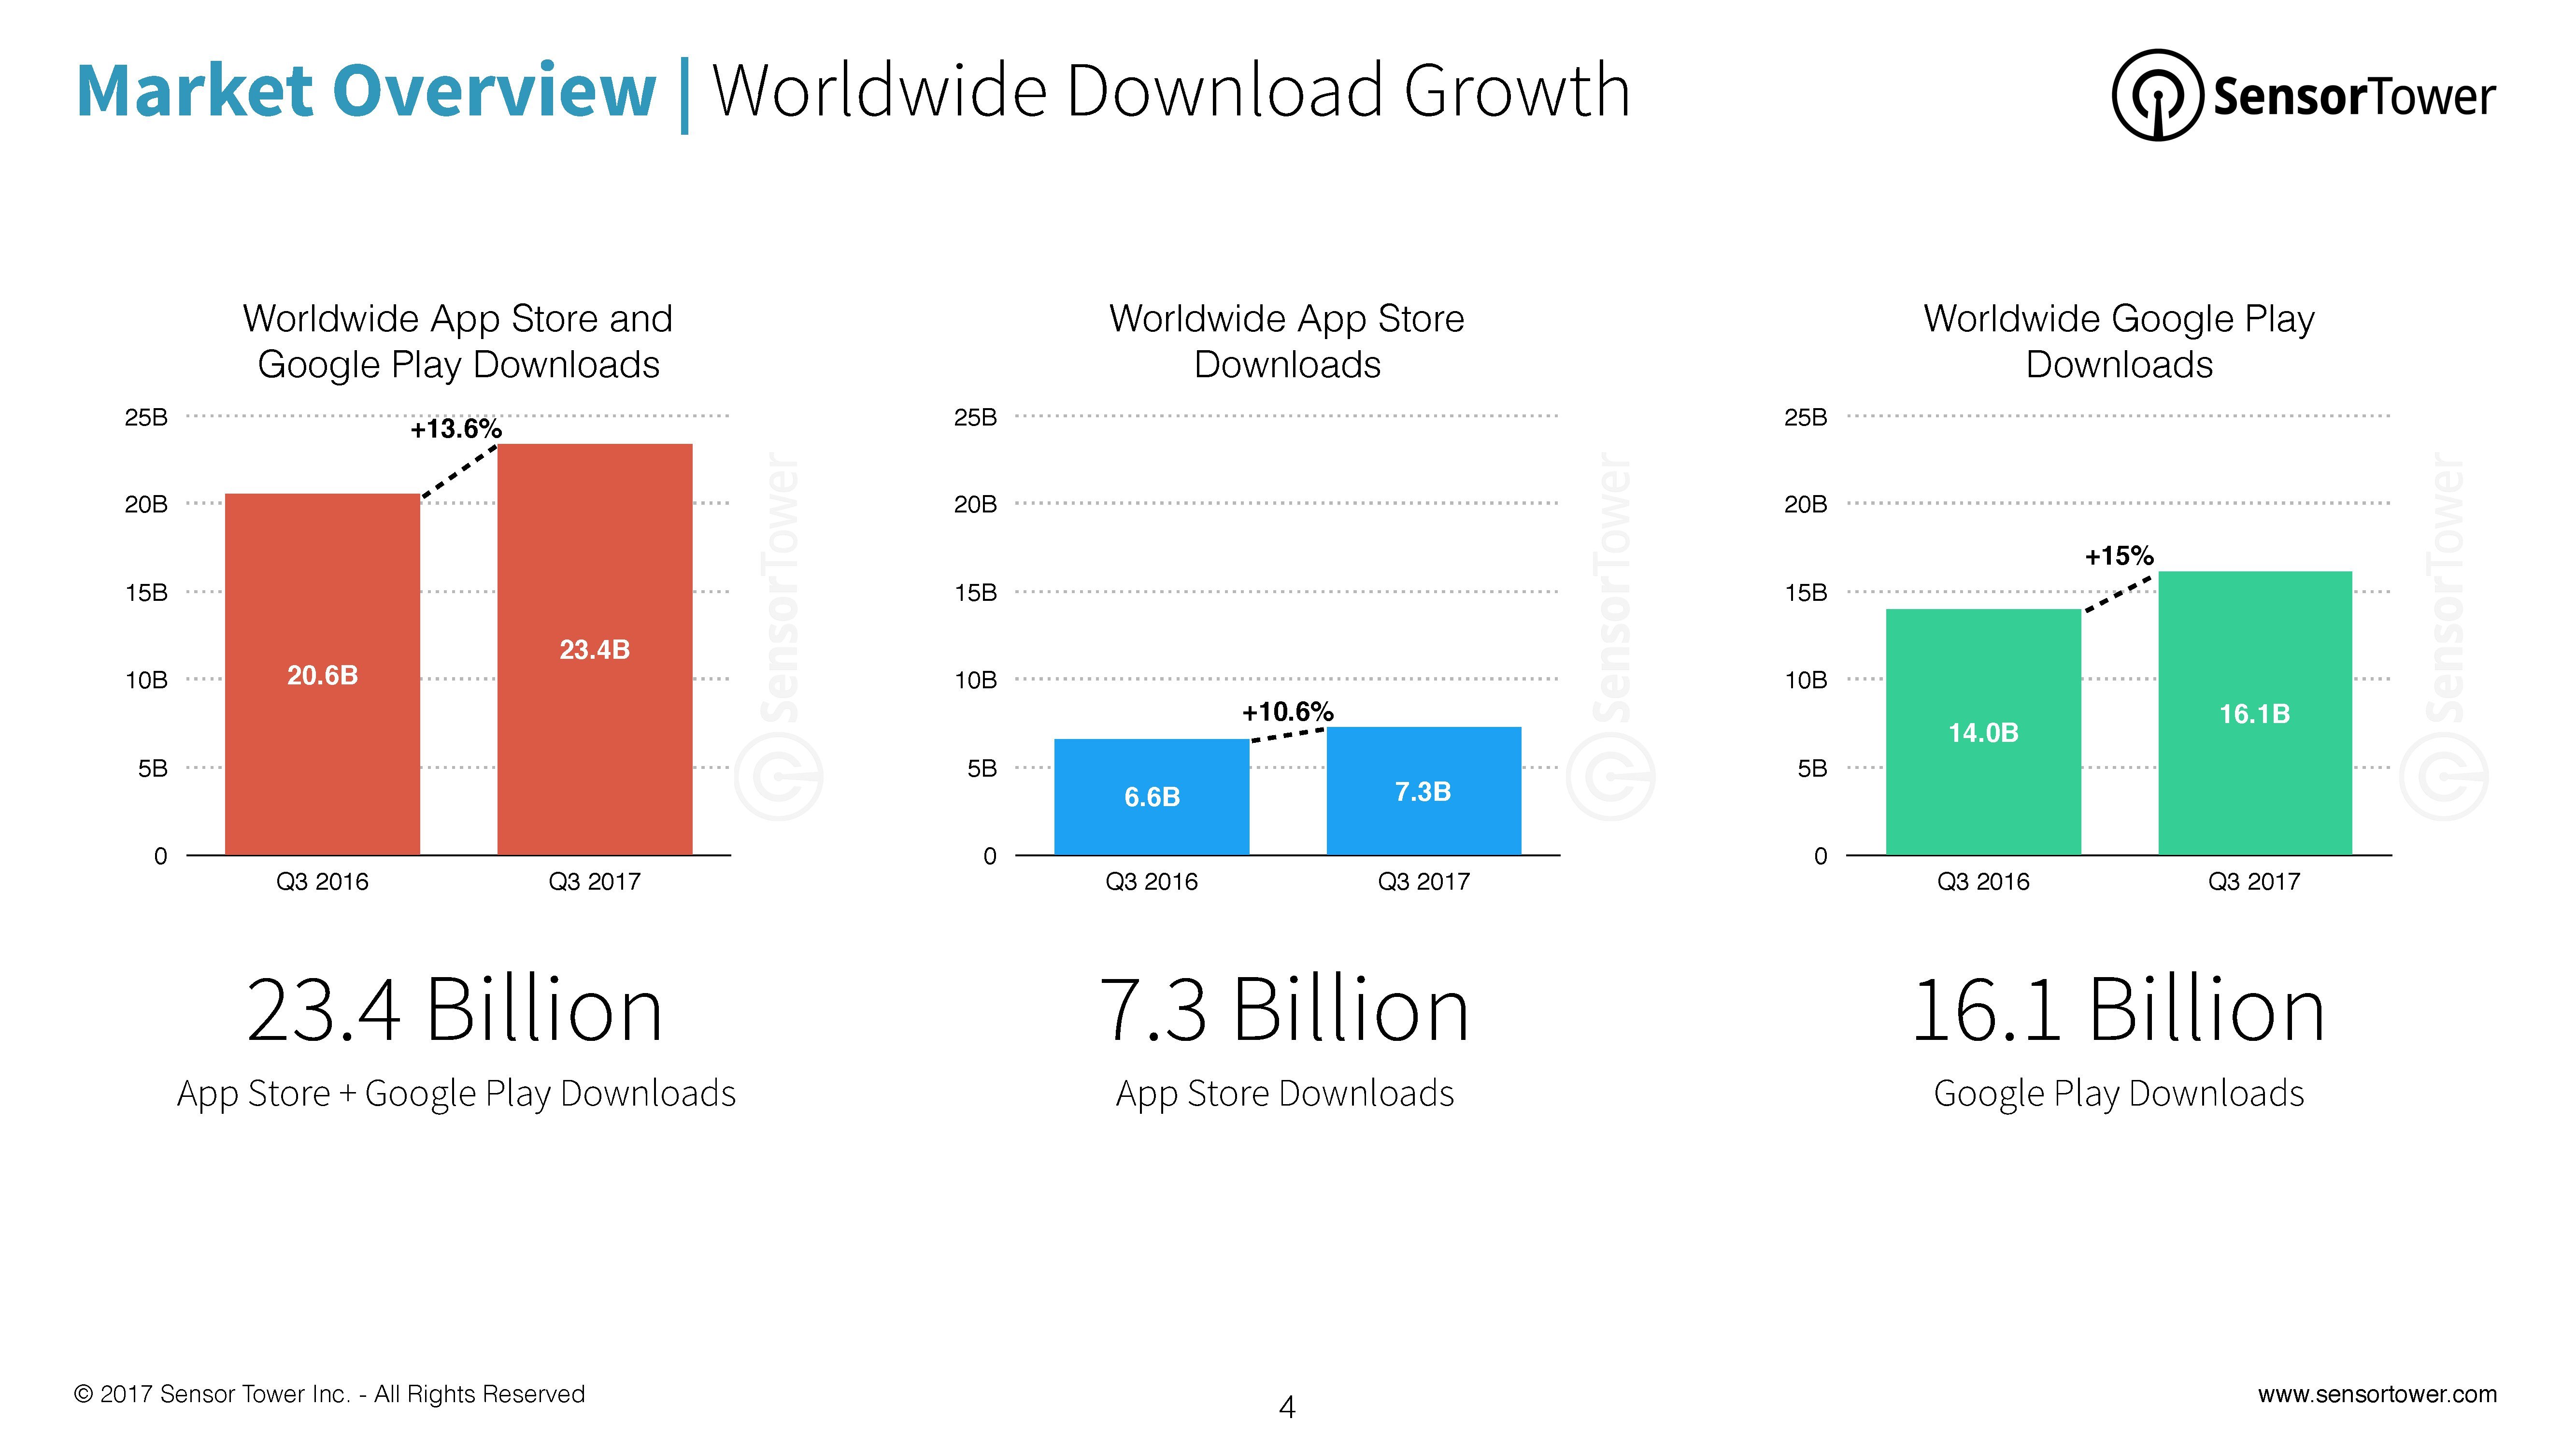Click the Worldwide Google Play Downloads chart title
The width and height of the screenshot is (2576, 1449).
click(x=2118, y=341)
